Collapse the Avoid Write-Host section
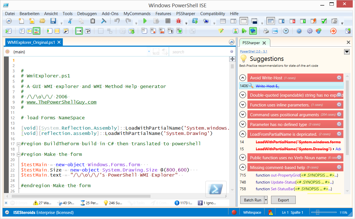The height and width of the screenshot is (219, 355). pos(243,78)
